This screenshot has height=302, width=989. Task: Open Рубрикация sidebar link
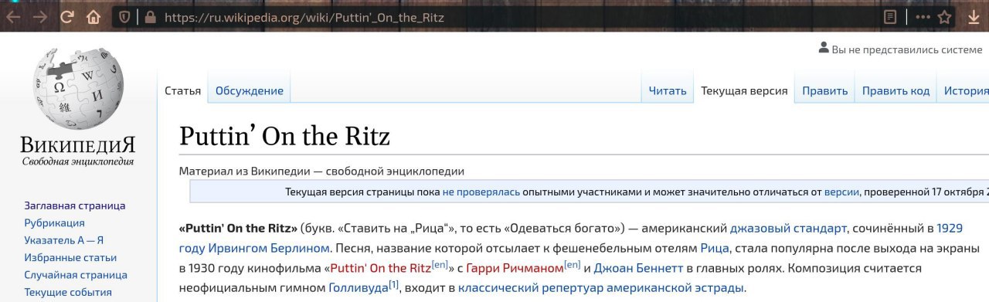pyautogui.click(x=55, y=222)
